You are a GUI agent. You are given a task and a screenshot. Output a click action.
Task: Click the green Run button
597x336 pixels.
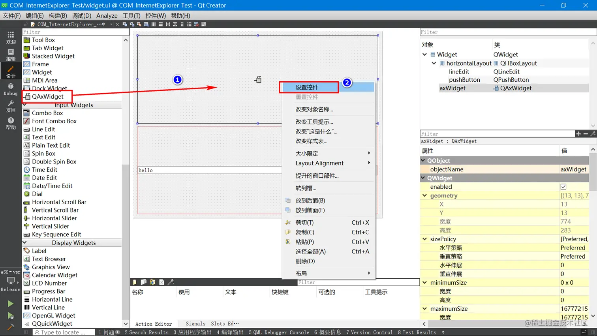pos(11,304)
